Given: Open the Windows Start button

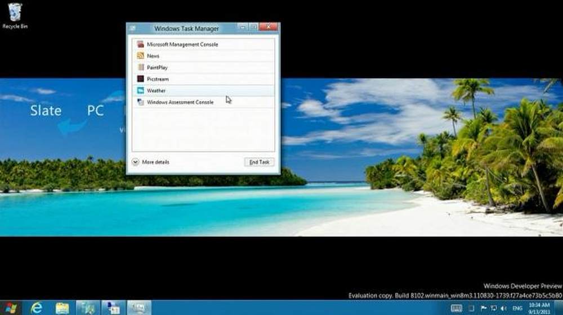Looking at the screenshot, I should [x=10, y=308].
